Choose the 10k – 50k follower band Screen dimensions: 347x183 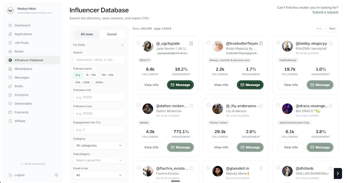click(x=107, y=75)
